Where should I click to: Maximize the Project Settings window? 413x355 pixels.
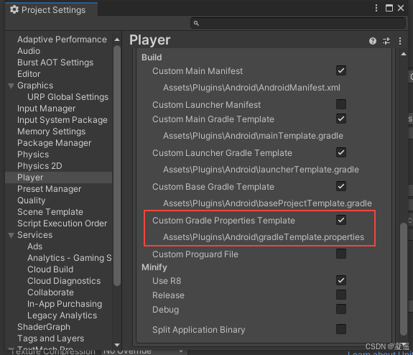point(389,8)
